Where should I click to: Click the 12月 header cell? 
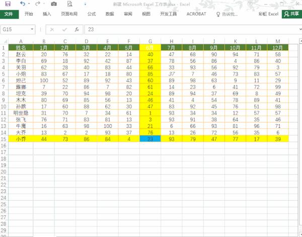coord(278,48)
